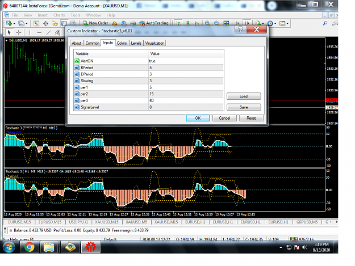Click Cancel in the Custom Indicator dialog

click(224, 118)
